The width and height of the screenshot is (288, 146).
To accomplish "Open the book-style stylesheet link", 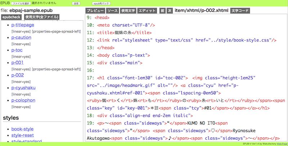I will click(x=22, y=129).
